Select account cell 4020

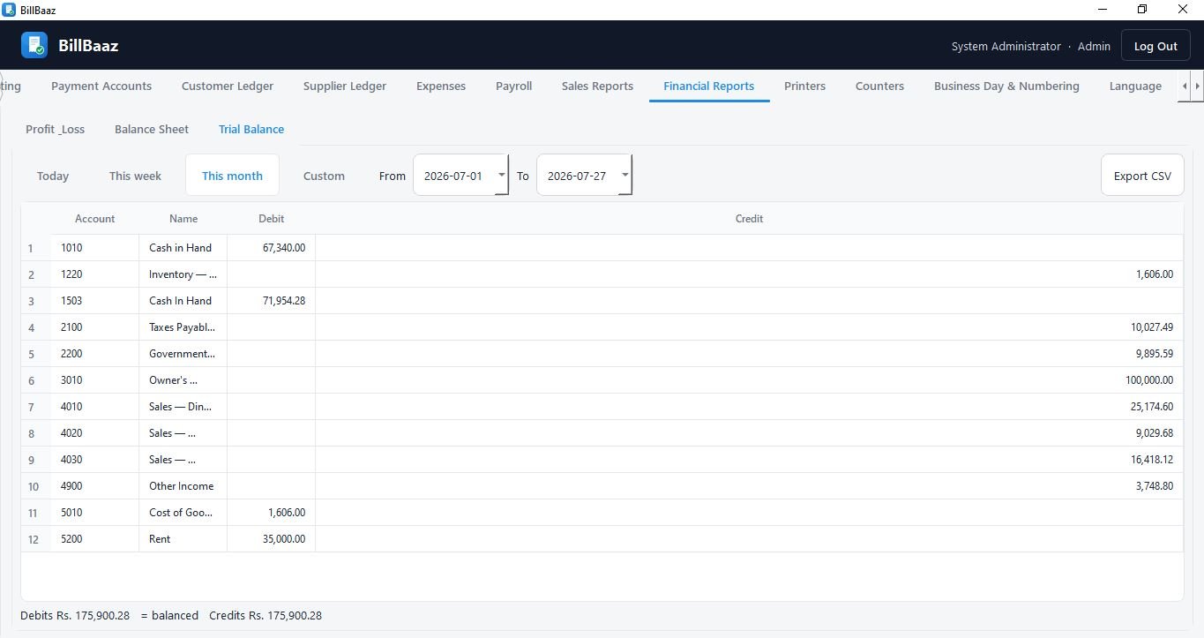94,433
